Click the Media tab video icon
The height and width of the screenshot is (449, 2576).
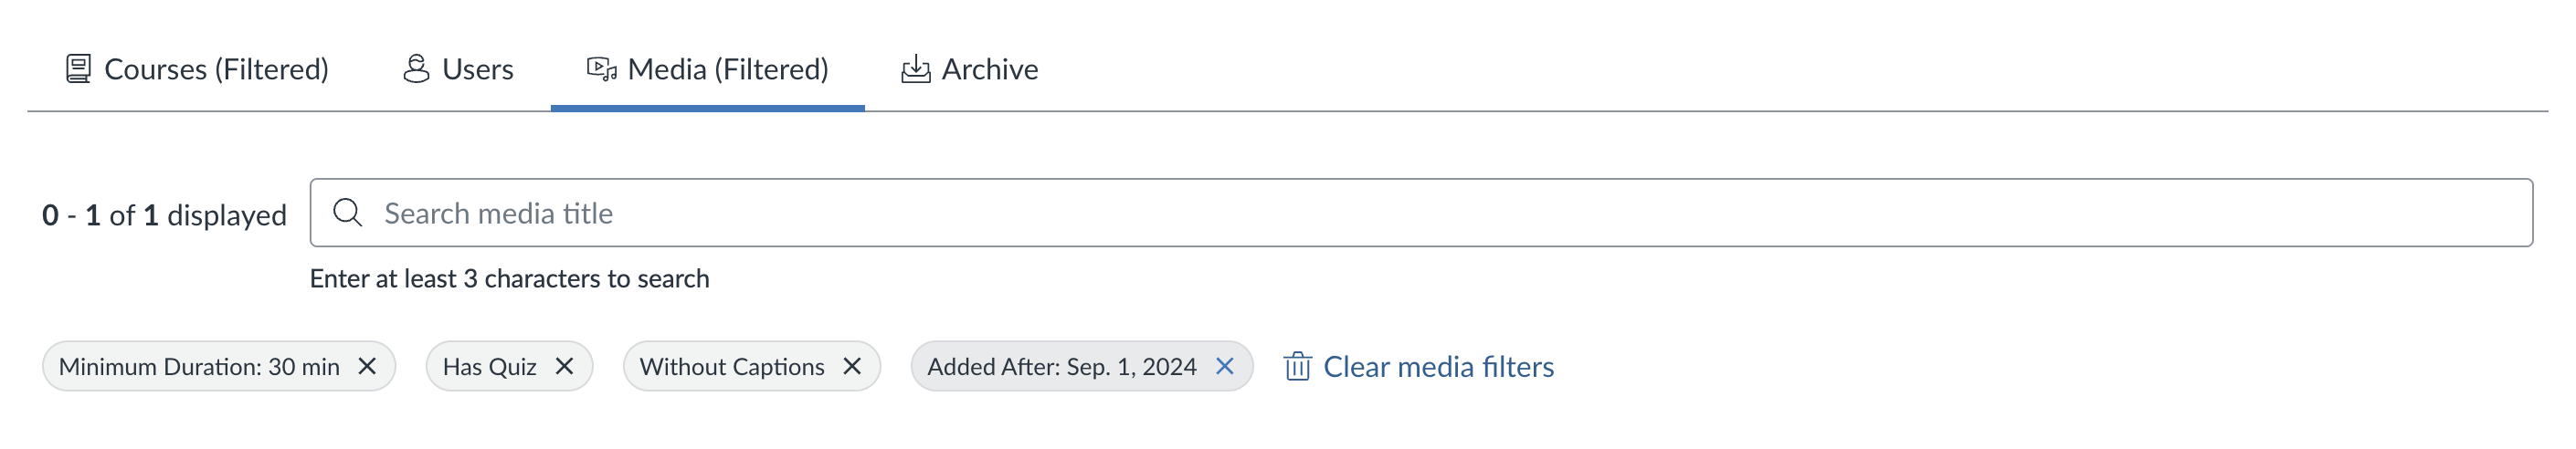click(x=601, y=69)
